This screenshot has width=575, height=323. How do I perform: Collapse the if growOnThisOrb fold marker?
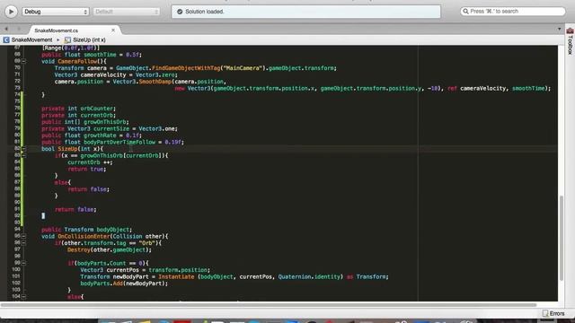pos(23,155)
